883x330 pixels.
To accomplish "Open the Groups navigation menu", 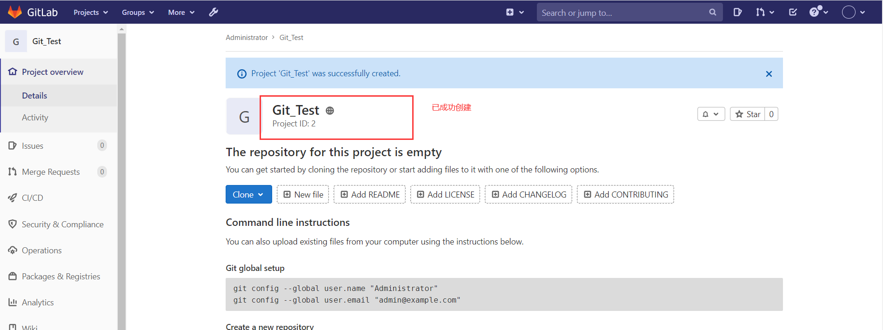I will pyautogui.click(x=138, y=13).
